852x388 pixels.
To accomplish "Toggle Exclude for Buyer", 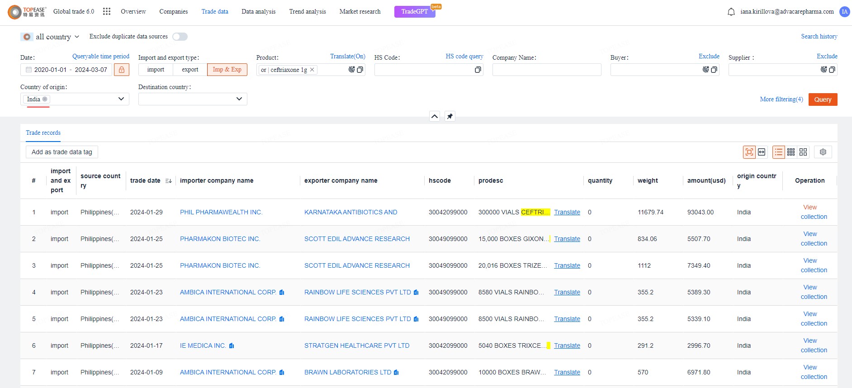I will click(709, 57).
